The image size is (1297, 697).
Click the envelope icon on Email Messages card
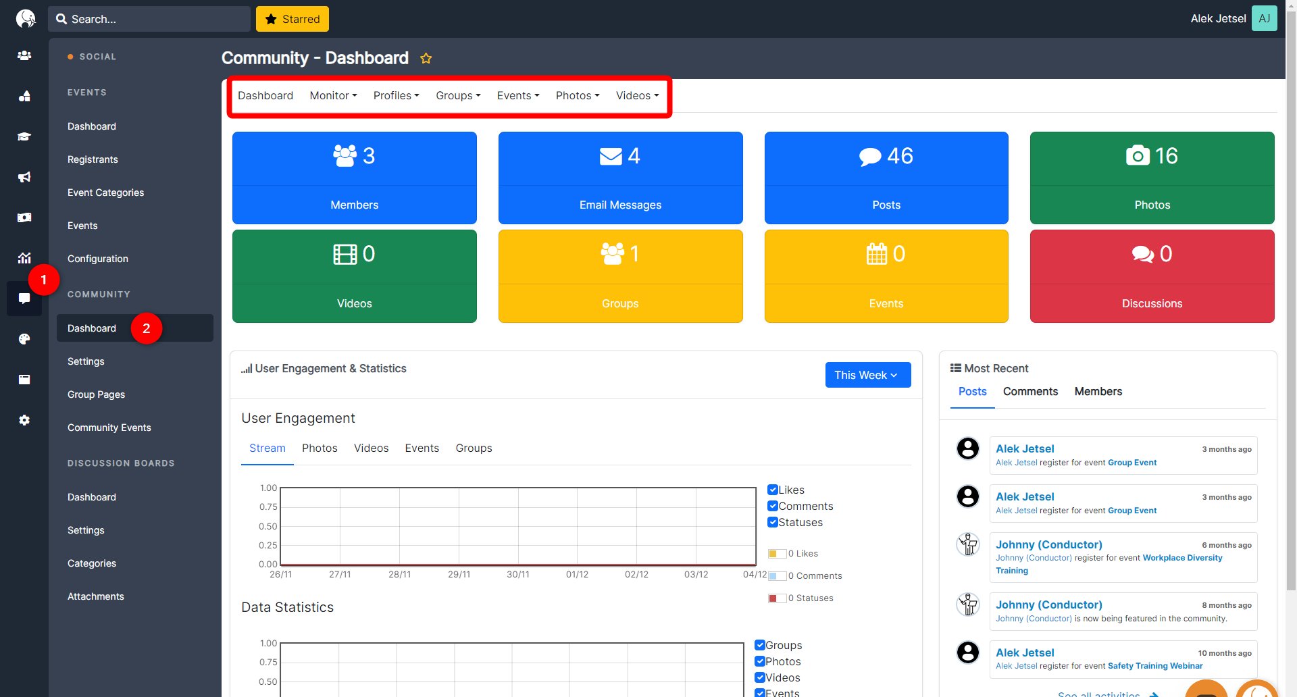pos(611,156)
